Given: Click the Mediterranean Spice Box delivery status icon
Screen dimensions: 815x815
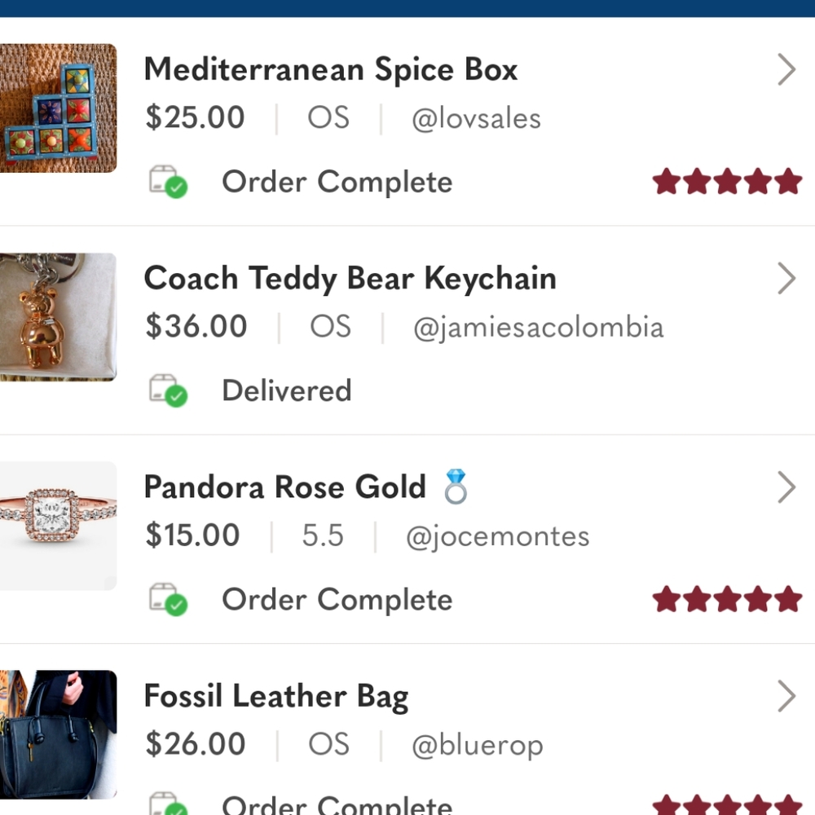Looking at the screenshot, I should click(168, 182).
